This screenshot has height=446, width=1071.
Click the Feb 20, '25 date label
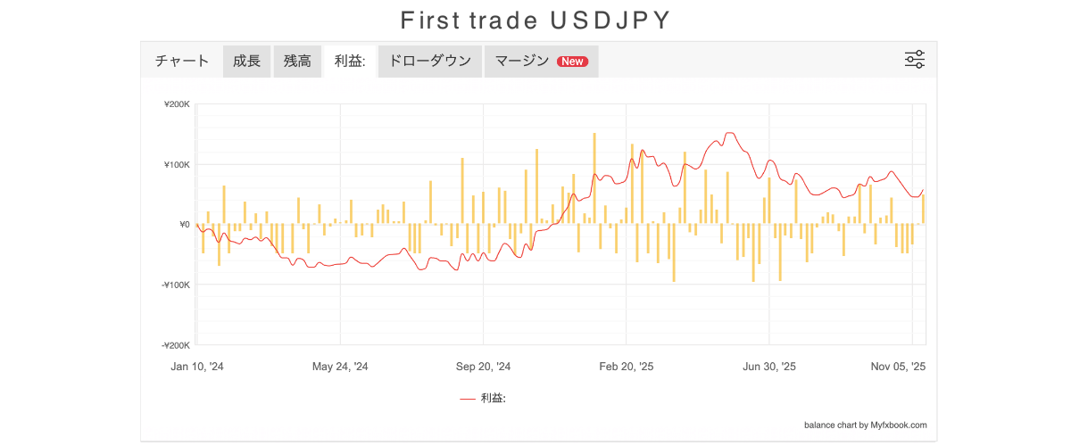click(x=626, y=367)
